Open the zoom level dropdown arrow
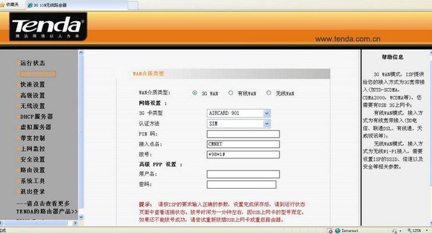Screen dimensions: 432x234 [427, 231]
